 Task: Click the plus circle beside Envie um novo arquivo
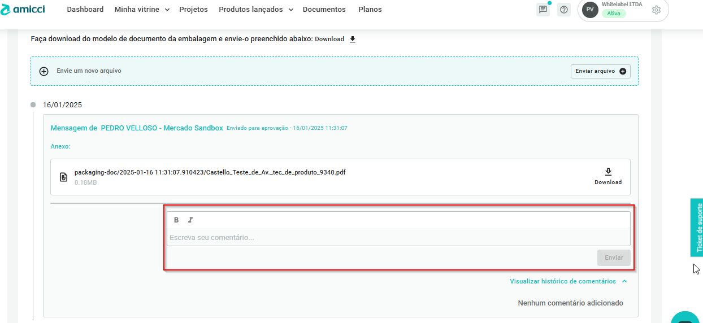coord(44,71)
